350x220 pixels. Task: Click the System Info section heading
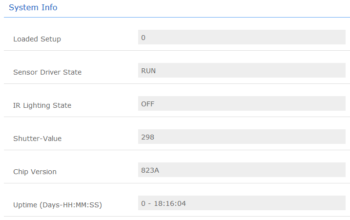[x=33, y=7]
